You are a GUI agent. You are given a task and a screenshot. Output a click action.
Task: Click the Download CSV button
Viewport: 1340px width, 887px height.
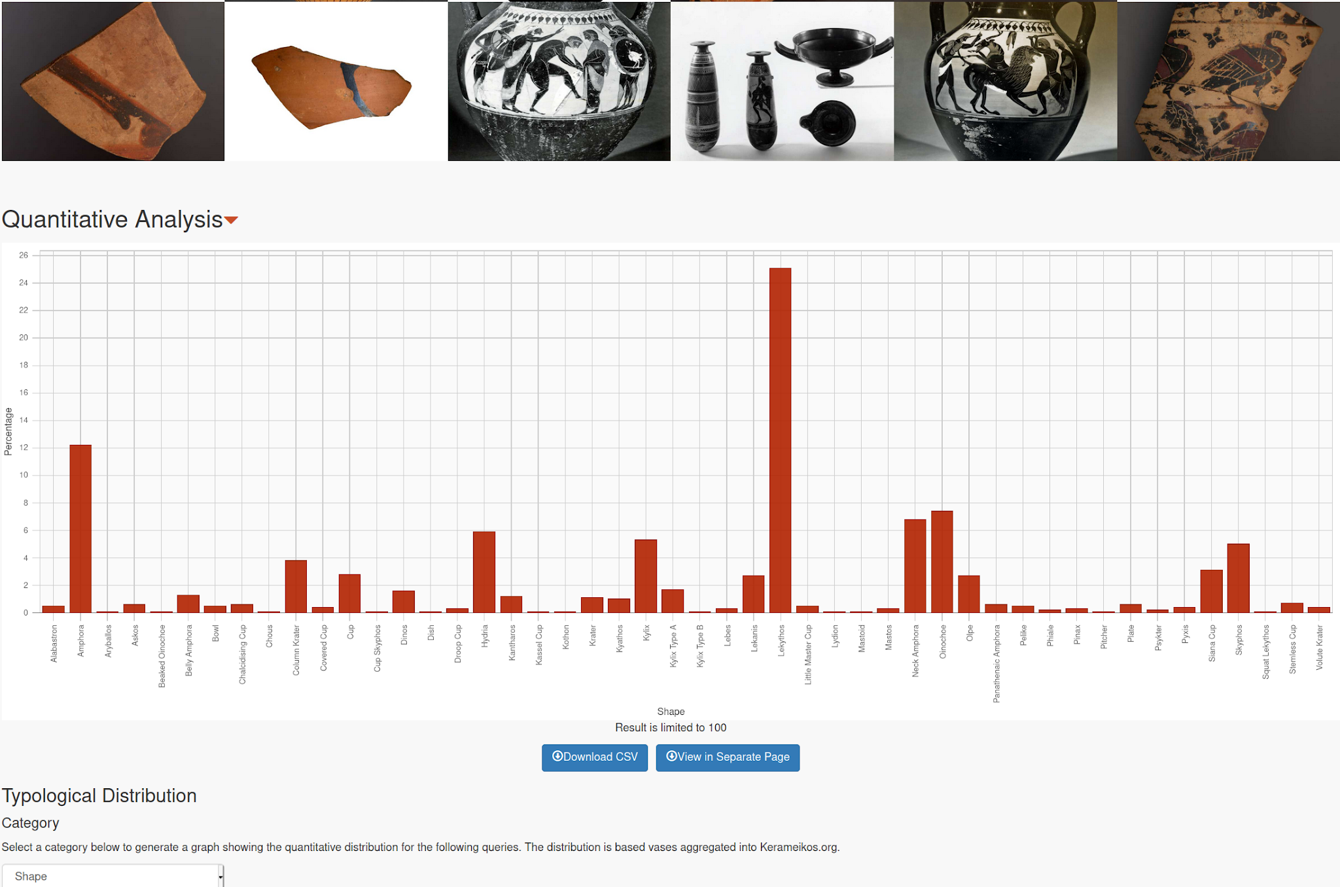tap(594, 757)
